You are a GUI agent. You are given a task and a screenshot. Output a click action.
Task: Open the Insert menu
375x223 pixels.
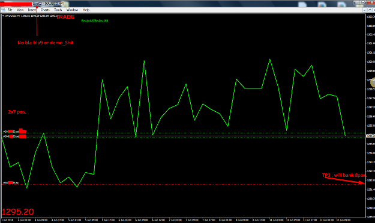click(x=32, y=10)
